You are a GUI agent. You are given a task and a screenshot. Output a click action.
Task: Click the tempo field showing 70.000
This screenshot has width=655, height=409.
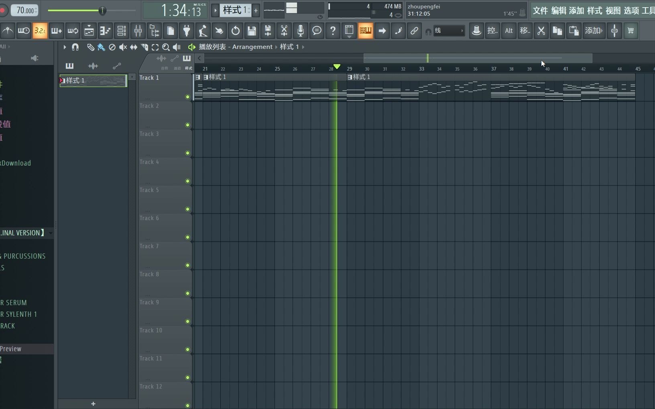pyautogui.click(x=25, y=10)
